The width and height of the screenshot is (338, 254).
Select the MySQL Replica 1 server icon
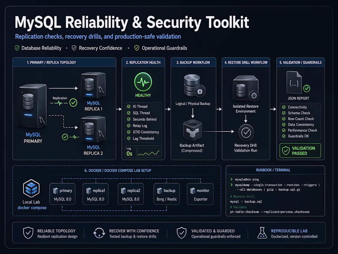pyautogui.click(x=93, y=86)
